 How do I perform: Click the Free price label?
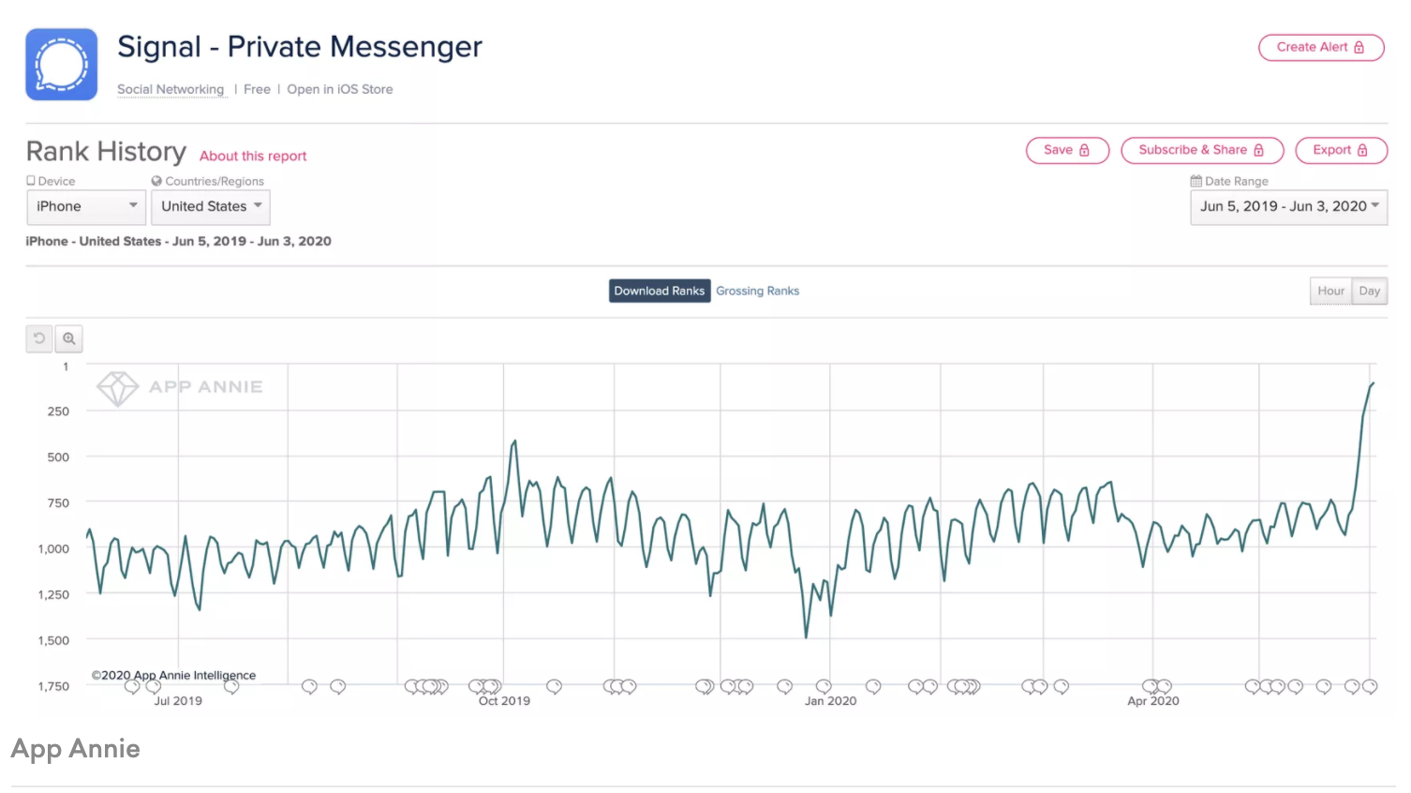point(257,89)
